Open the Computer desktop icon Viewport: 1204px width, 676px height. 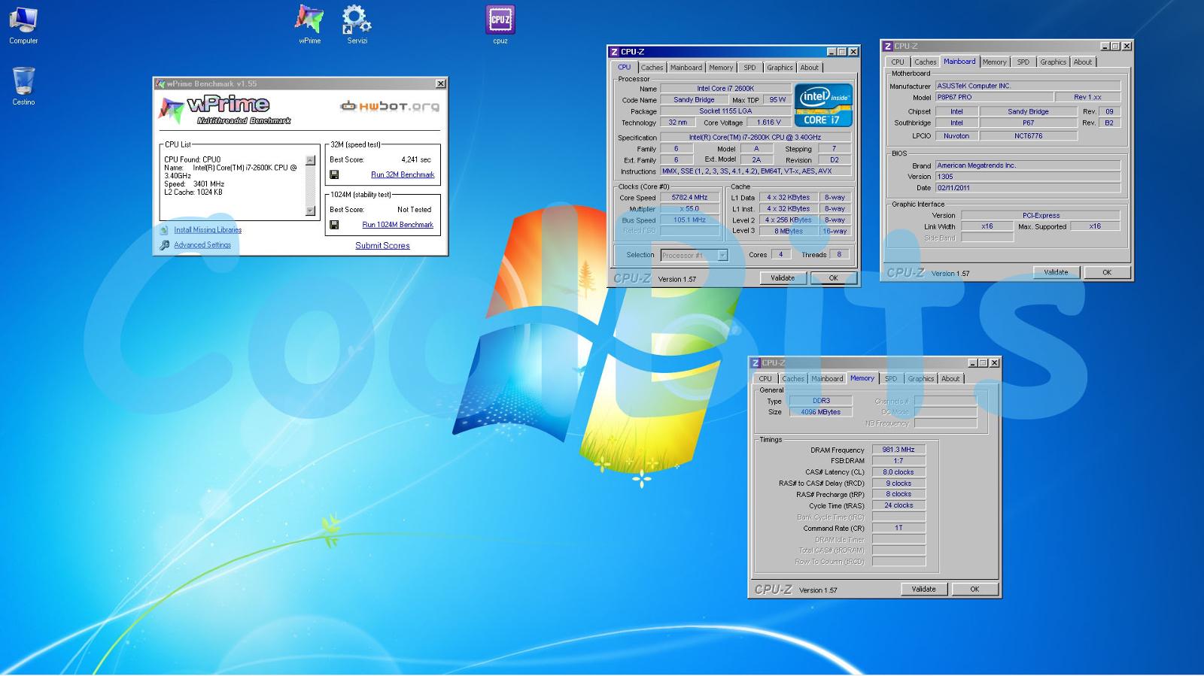pos(23,25)
